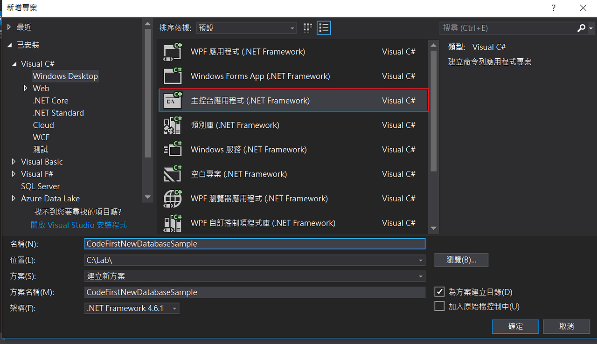This screenshot has width=597, height=344.
Task: Click inside the 搜尋 search box
Action: click(508, 28)
